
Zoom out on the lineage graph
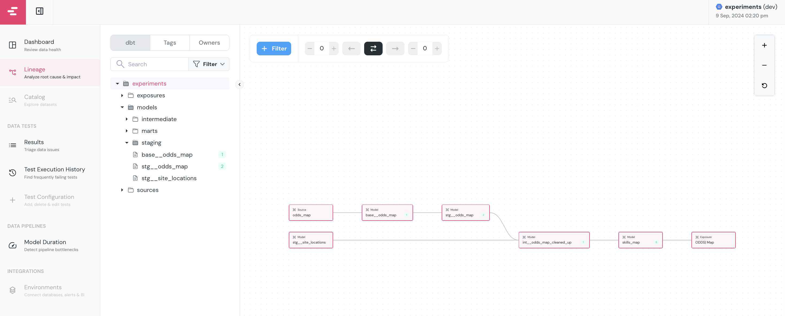tap(764, 65)
